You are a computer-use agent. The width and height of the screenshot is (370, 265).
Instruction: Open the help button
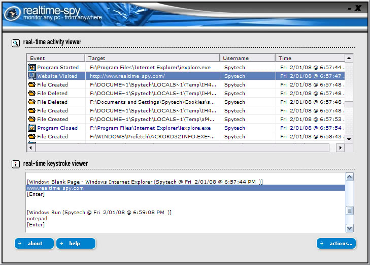tap(76, 243)
